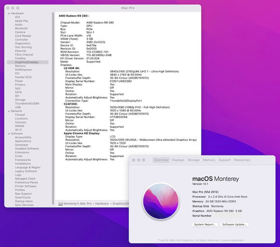The width and height of the screenshot is (280, 247).
Task: Click 'LG HDR 4K:' display heading
Action: click(x=72, y=68)
